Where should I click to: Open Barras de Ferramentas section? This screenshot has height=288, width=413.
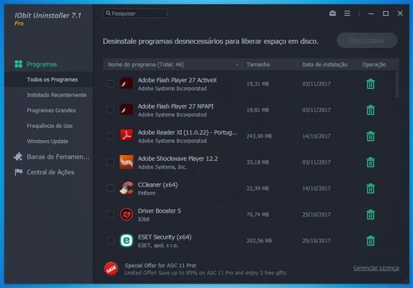pyautogui.click(x=58, y=157)
